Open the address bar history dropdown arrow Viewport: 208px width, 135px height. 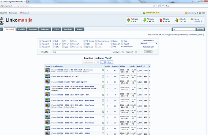[156, 6]
